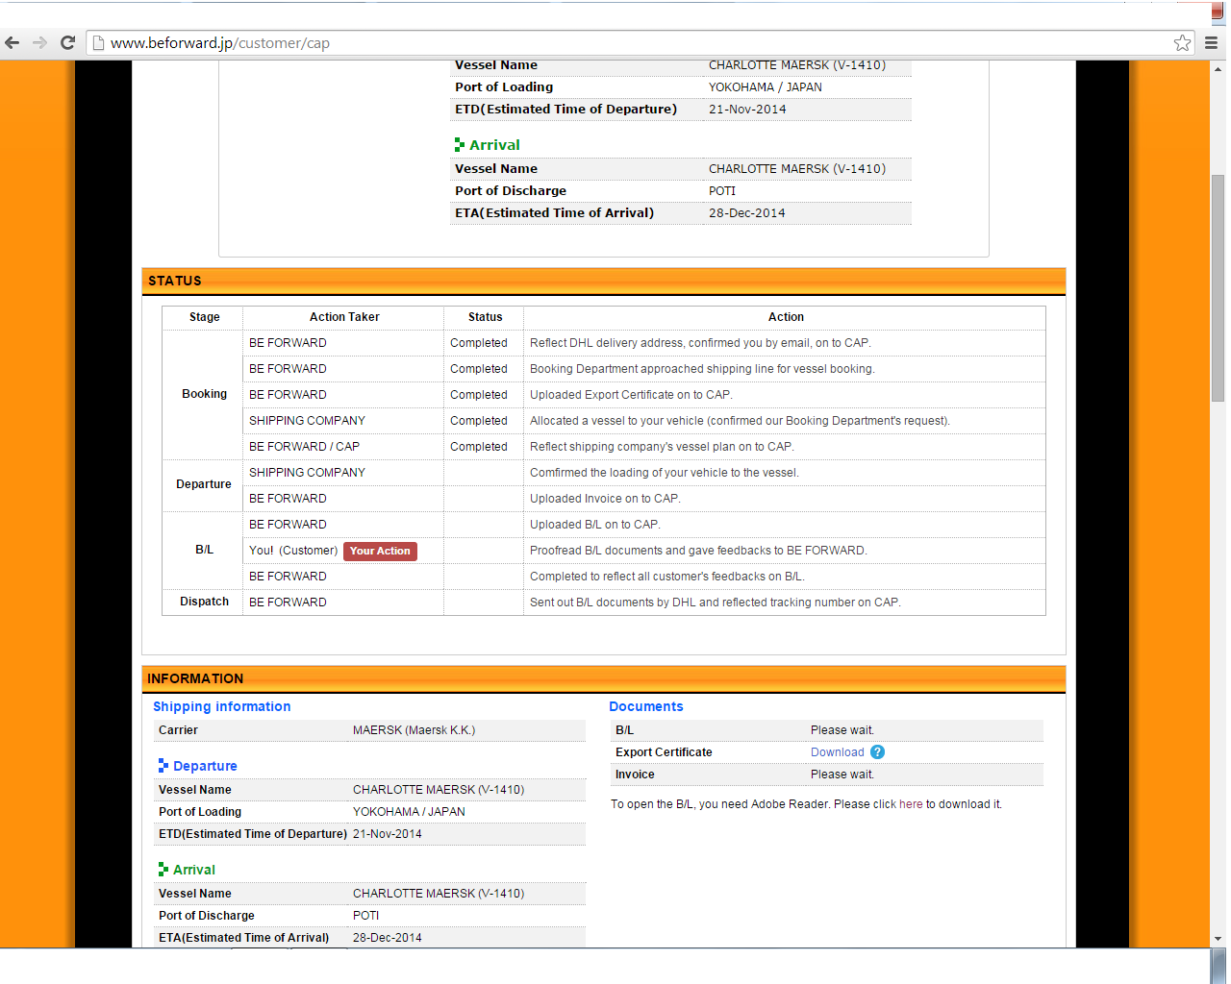Image resolution: width=1231 pixels, height=984 pixels.
Task: Click 'Please wait.' in the B/L document row
Action: pyautogui.click(x=842, y=730)
